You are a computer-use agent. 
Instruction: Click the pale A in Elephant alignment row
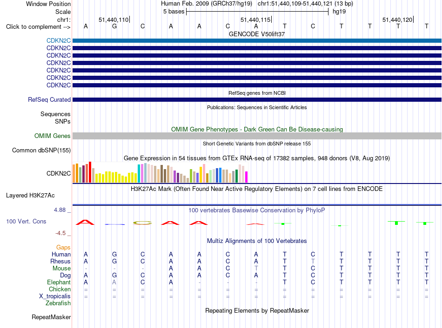point(114,282)
